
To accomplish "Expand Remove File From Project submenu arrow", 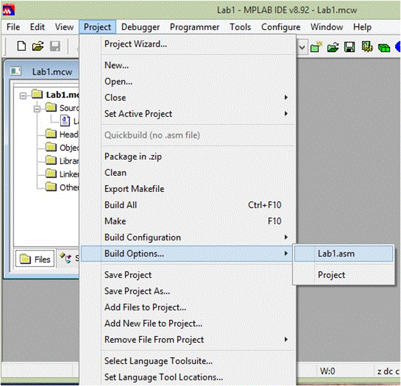I will click(286, 340).
